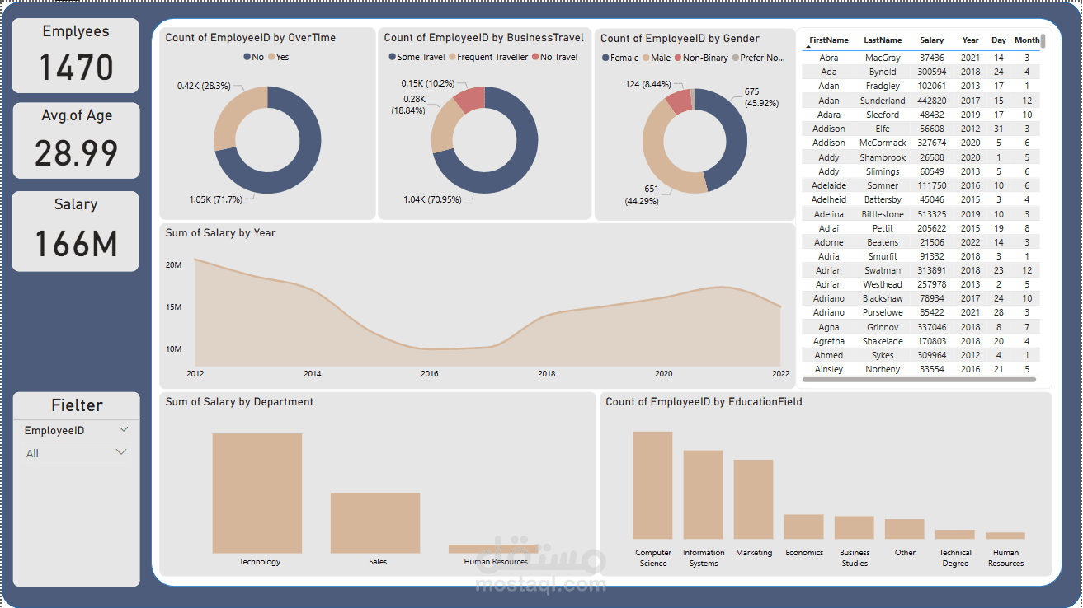Viewport: 1083px width, 608px height.
Task: Sort table by FirstName column header
Action: pyautogui.click(x=828, y=40)
